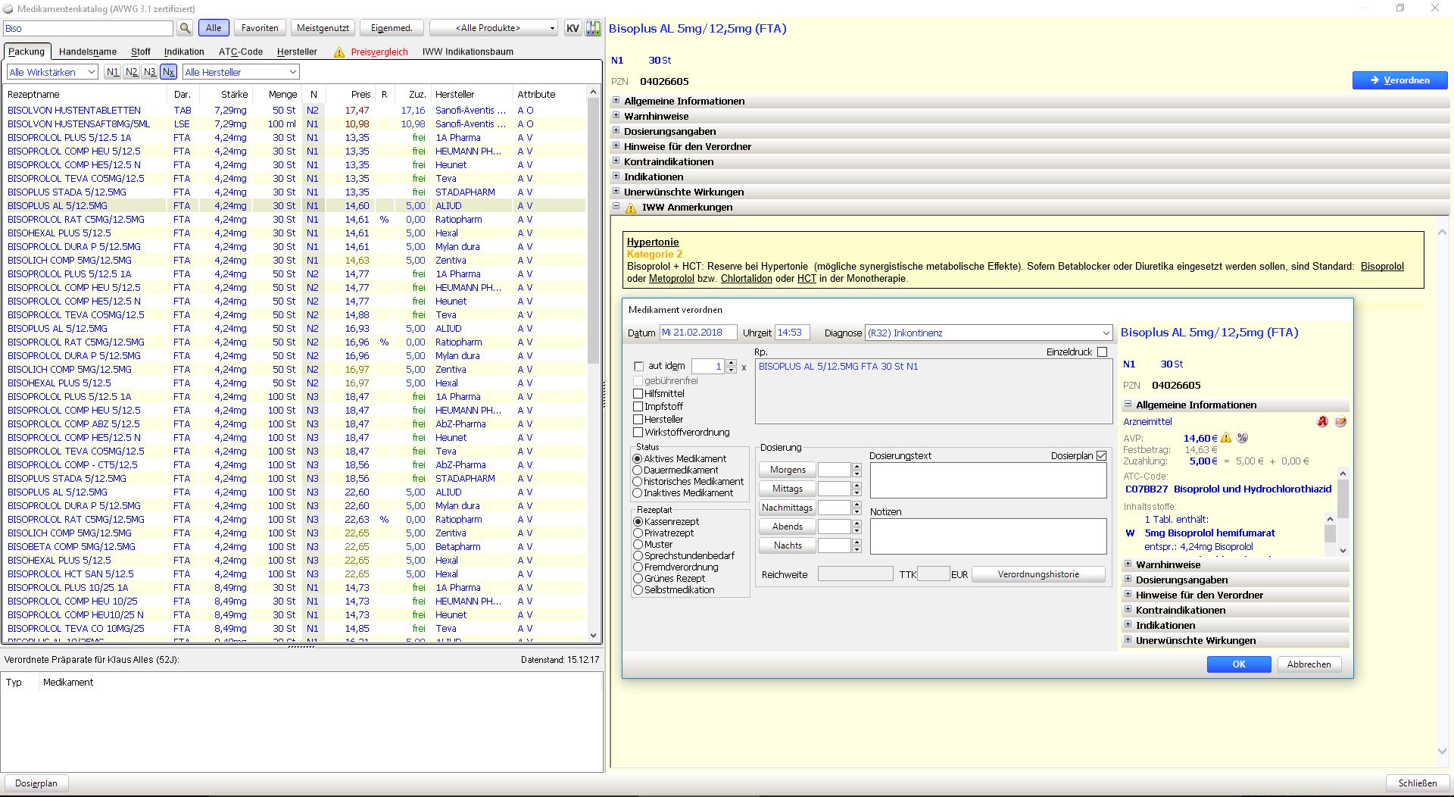Click the Biso search input field
Screen dimensions: 1454x797
(x=88, y=28)
